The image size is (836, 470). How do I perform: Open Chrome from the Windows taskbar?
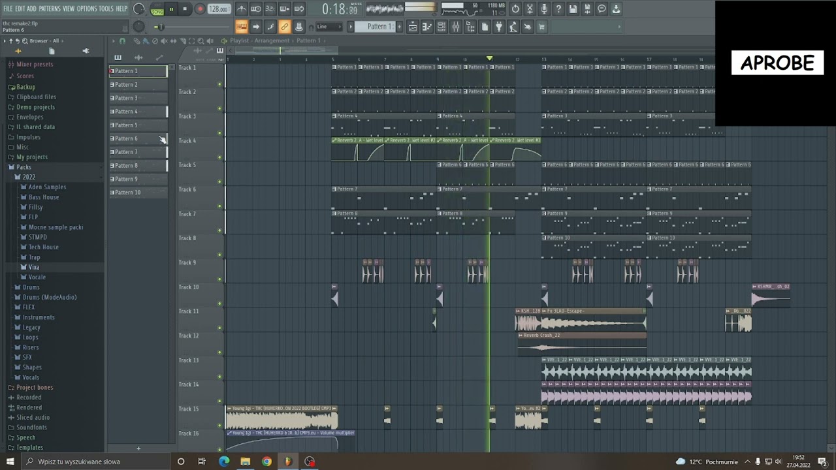[266, 462]
